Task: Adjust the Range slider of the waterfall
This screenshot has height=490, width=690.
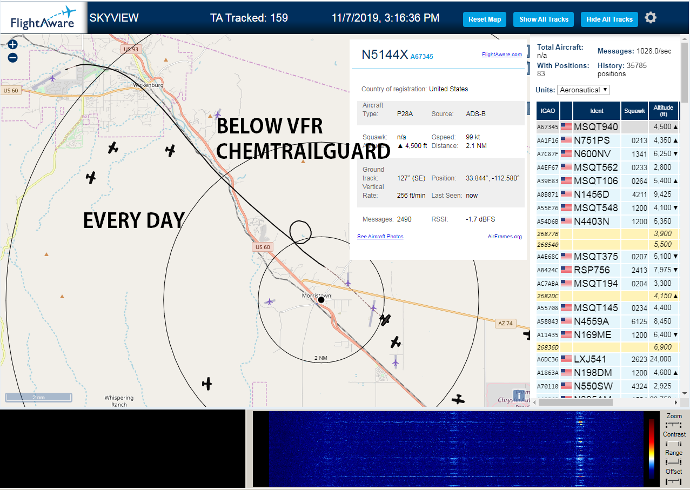Action: [x=674, y=462]
